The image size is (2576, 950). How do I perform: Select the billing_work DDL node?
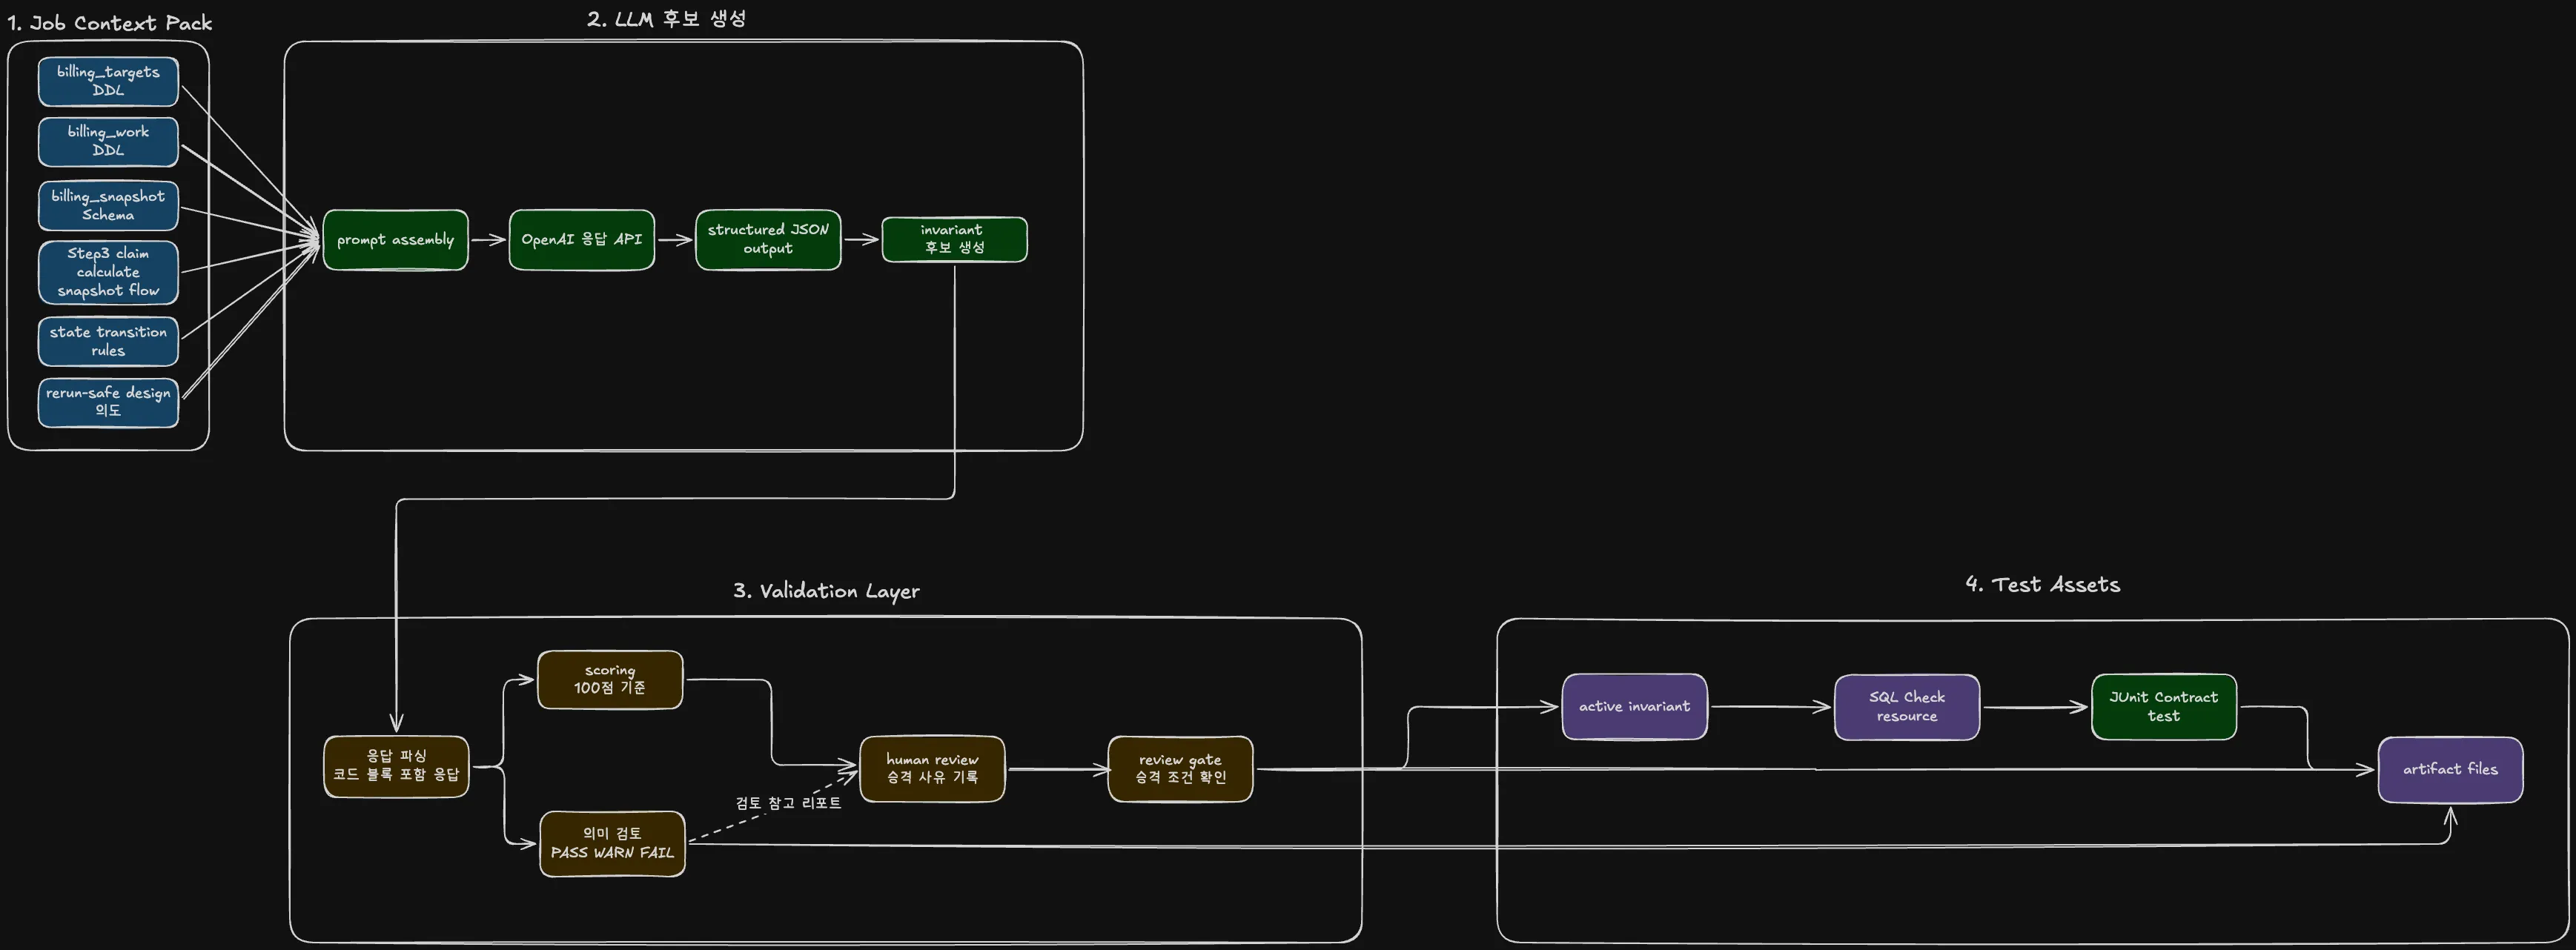point(108,141)
